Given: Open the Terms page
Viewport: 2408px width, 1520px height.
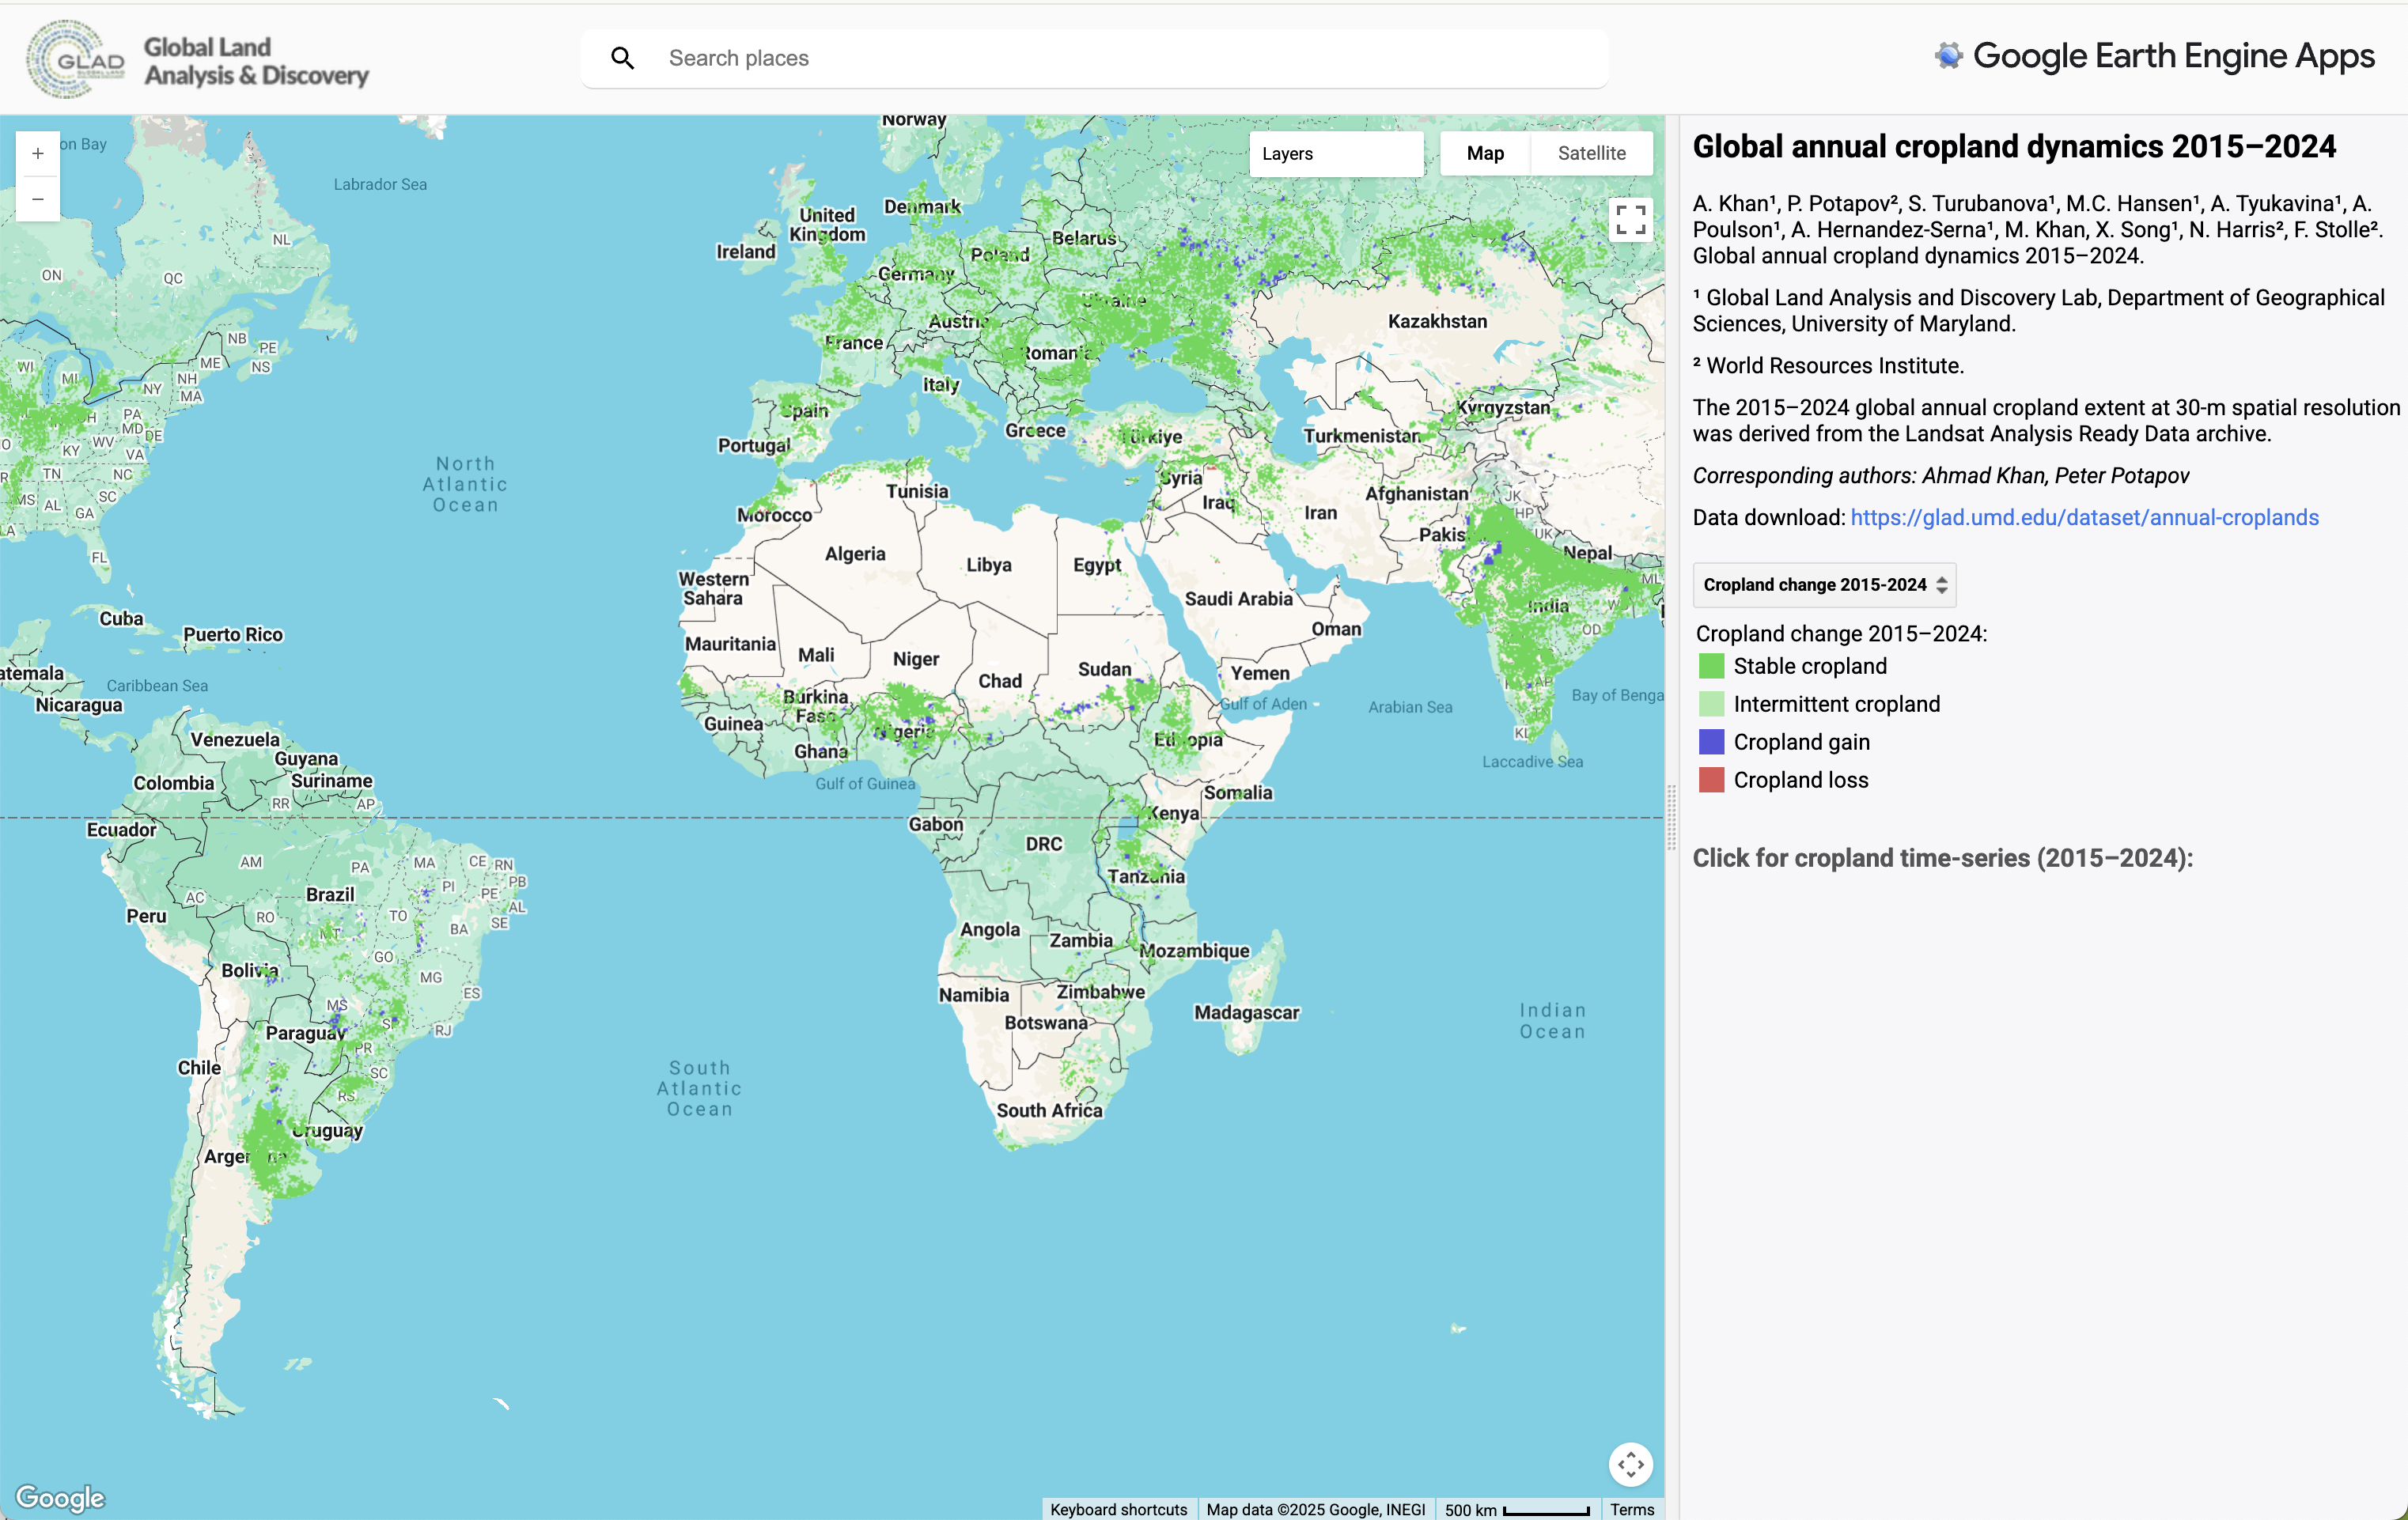Looking at the screenshot, I should 1631,1509.
